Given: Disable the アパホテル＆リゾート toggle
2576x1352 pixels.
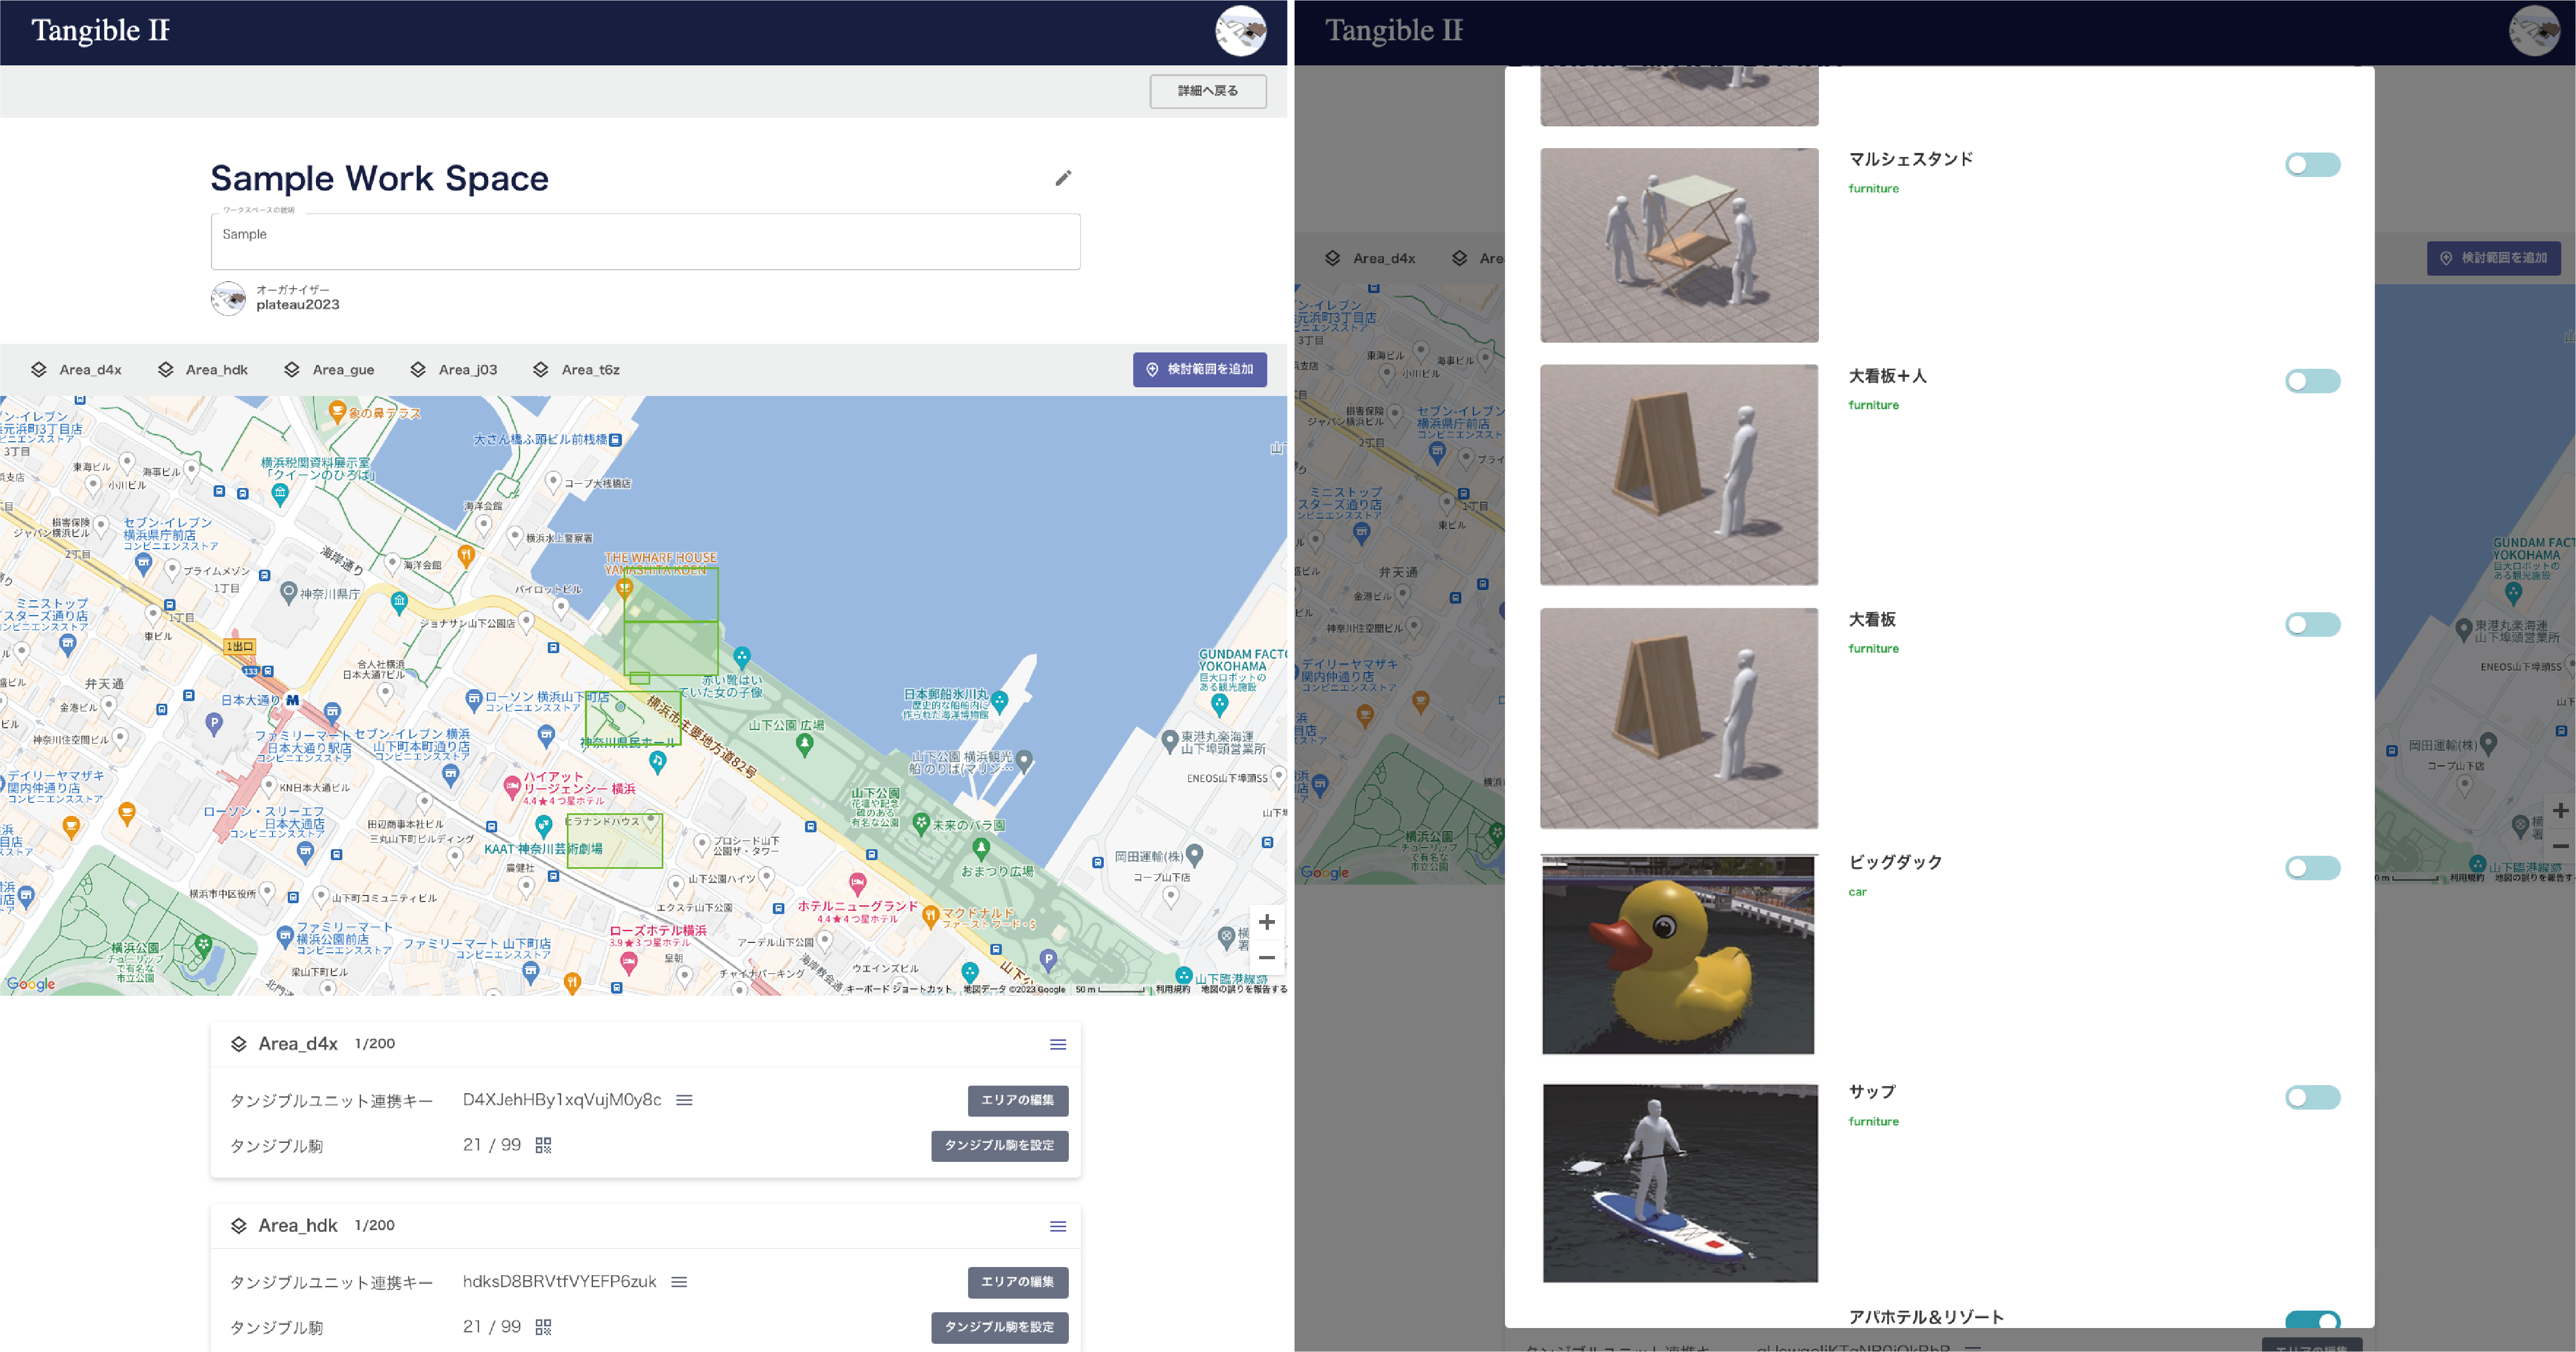Looking at the screenshot, I should 2312,1320.
